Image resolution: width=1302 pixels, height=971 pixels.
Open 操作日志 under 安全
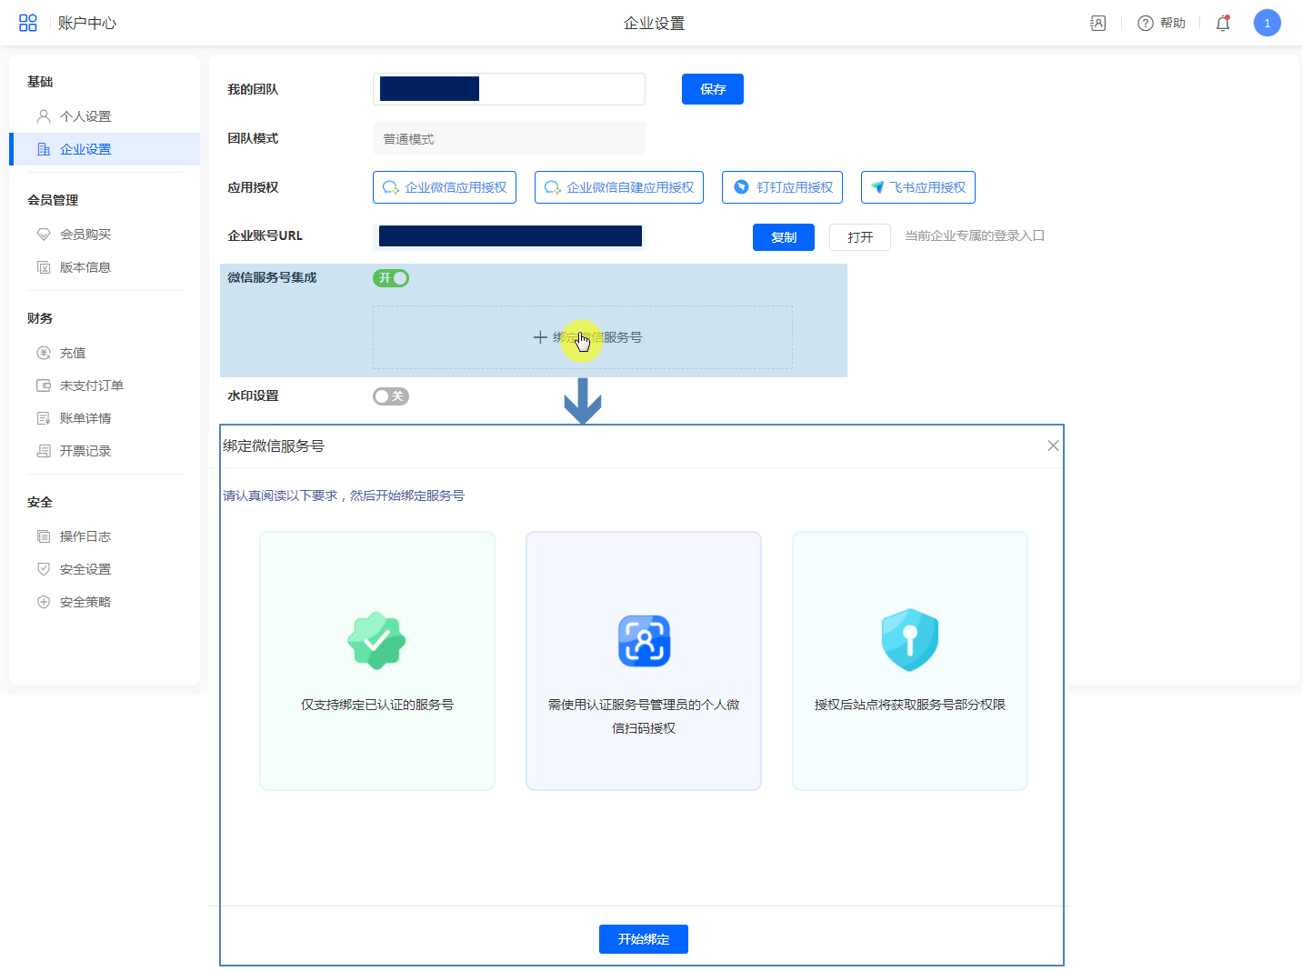click(x=85, y=536)
